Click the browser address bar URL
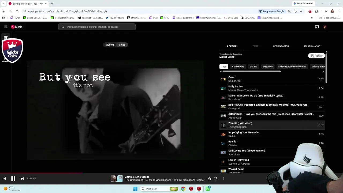 pyautogui.click(x=68, y=11)
